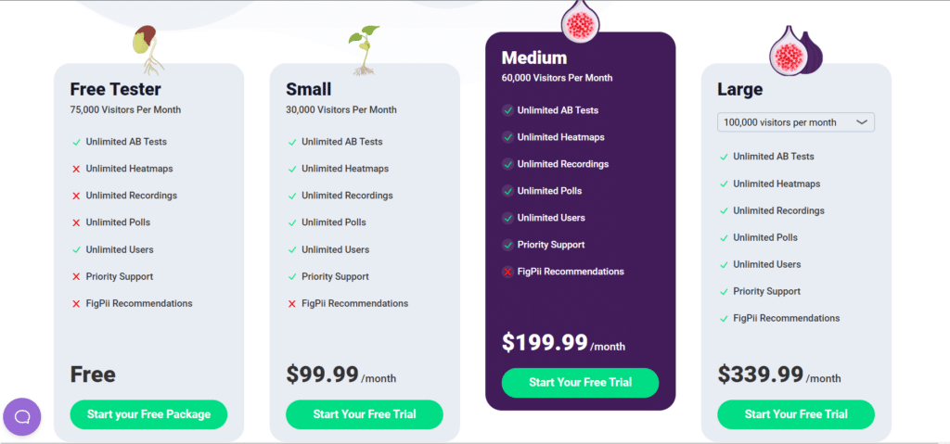Click checkmark beside Free Tester Unlimited Users
The width and height of the screenshot is (950, 444).
pyautogui.click(x=76, y=249)
